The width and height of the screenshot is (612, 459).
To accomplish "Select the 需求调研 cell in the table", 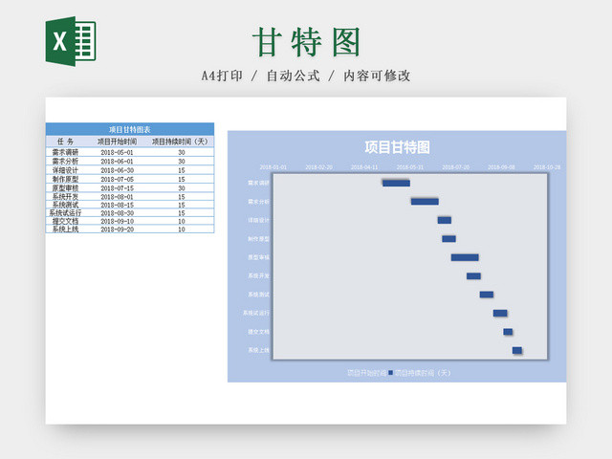I will click(x=65, y=152).
